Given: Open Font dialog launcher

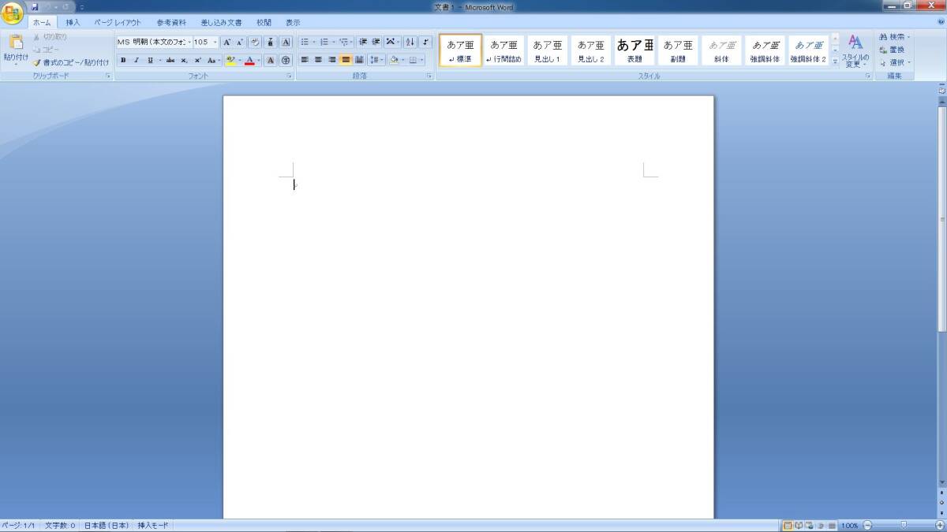Looking at the screenshot, I should [x=290, y=76].
